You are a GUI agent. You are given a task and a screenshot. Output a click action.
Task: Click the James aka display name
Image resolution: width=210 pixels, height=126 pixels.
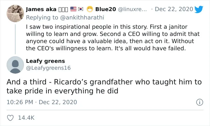point(41,9)
